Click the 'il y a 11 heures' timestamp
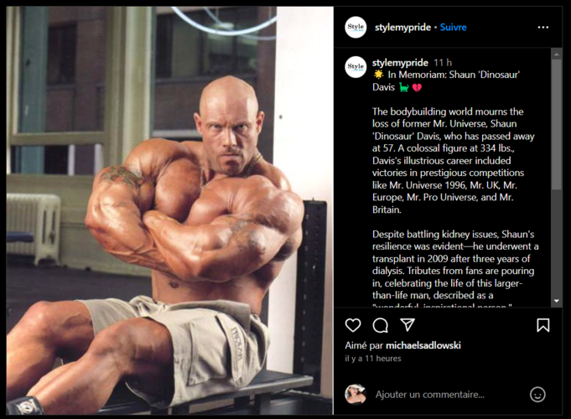The image size is (571, 419). click(x=373, y=359)
